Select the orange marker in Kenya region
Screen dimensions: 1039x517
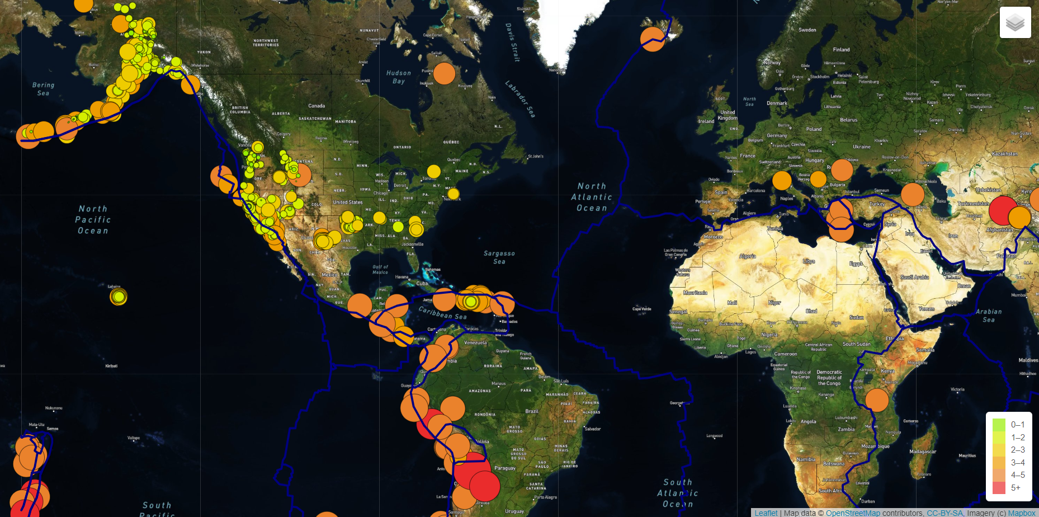click(877, 400)
